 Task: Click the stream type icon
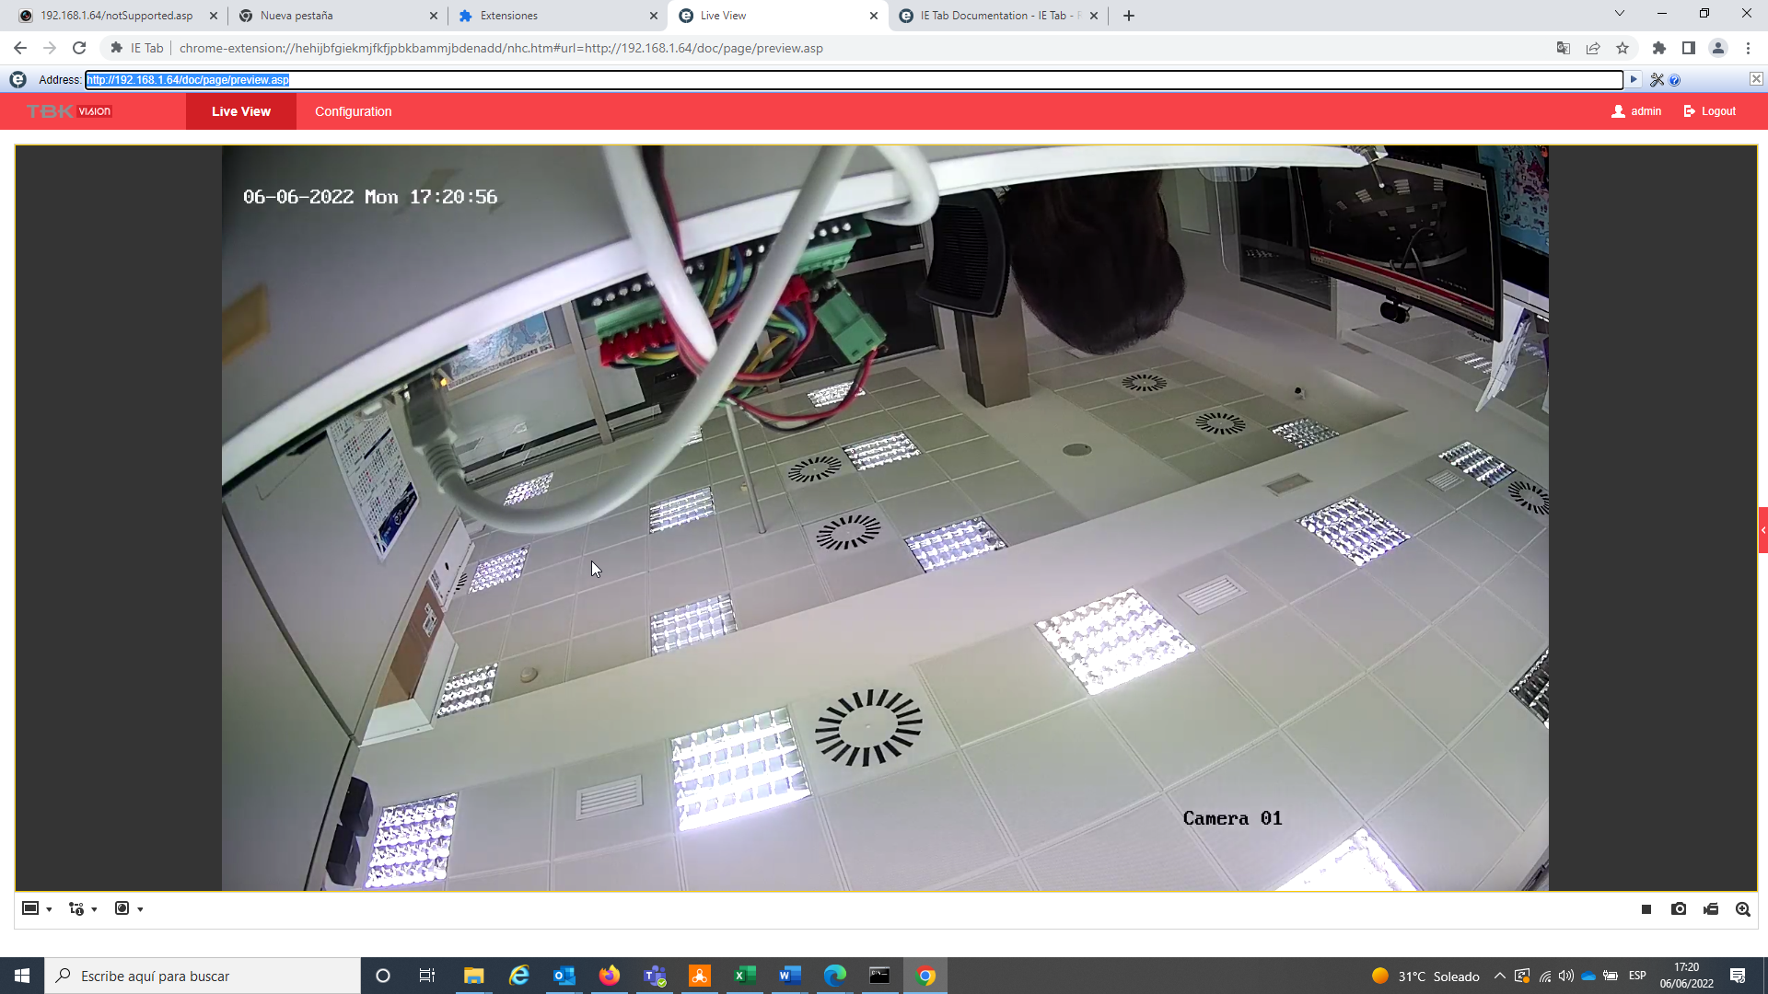76,908
